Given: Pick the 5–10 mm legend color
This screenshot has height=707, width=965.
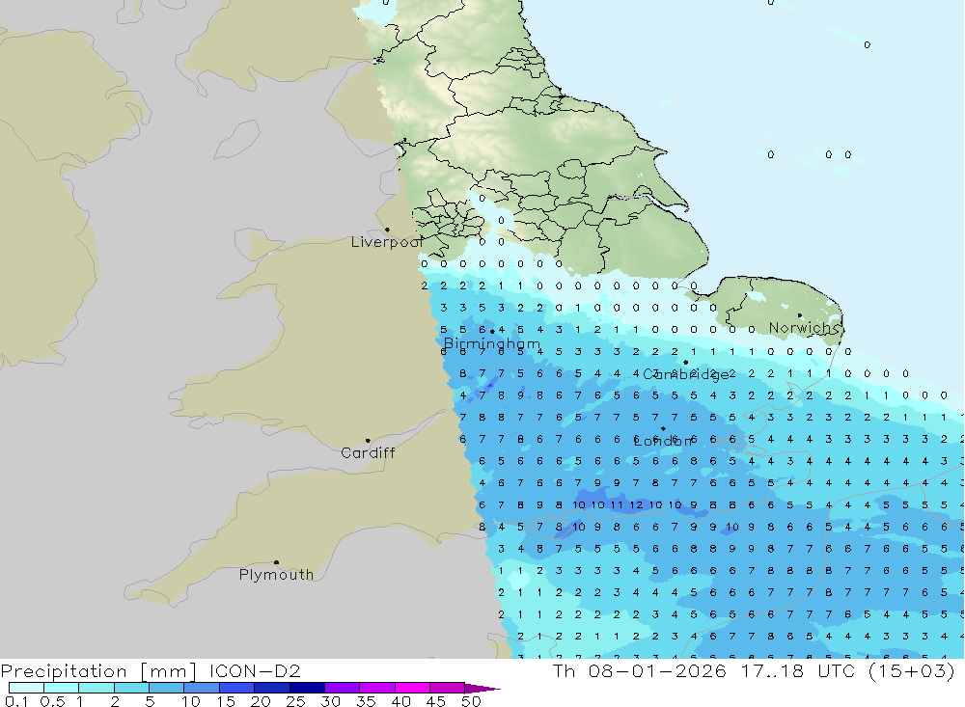Looking at the screenshot, I should 166,688.
